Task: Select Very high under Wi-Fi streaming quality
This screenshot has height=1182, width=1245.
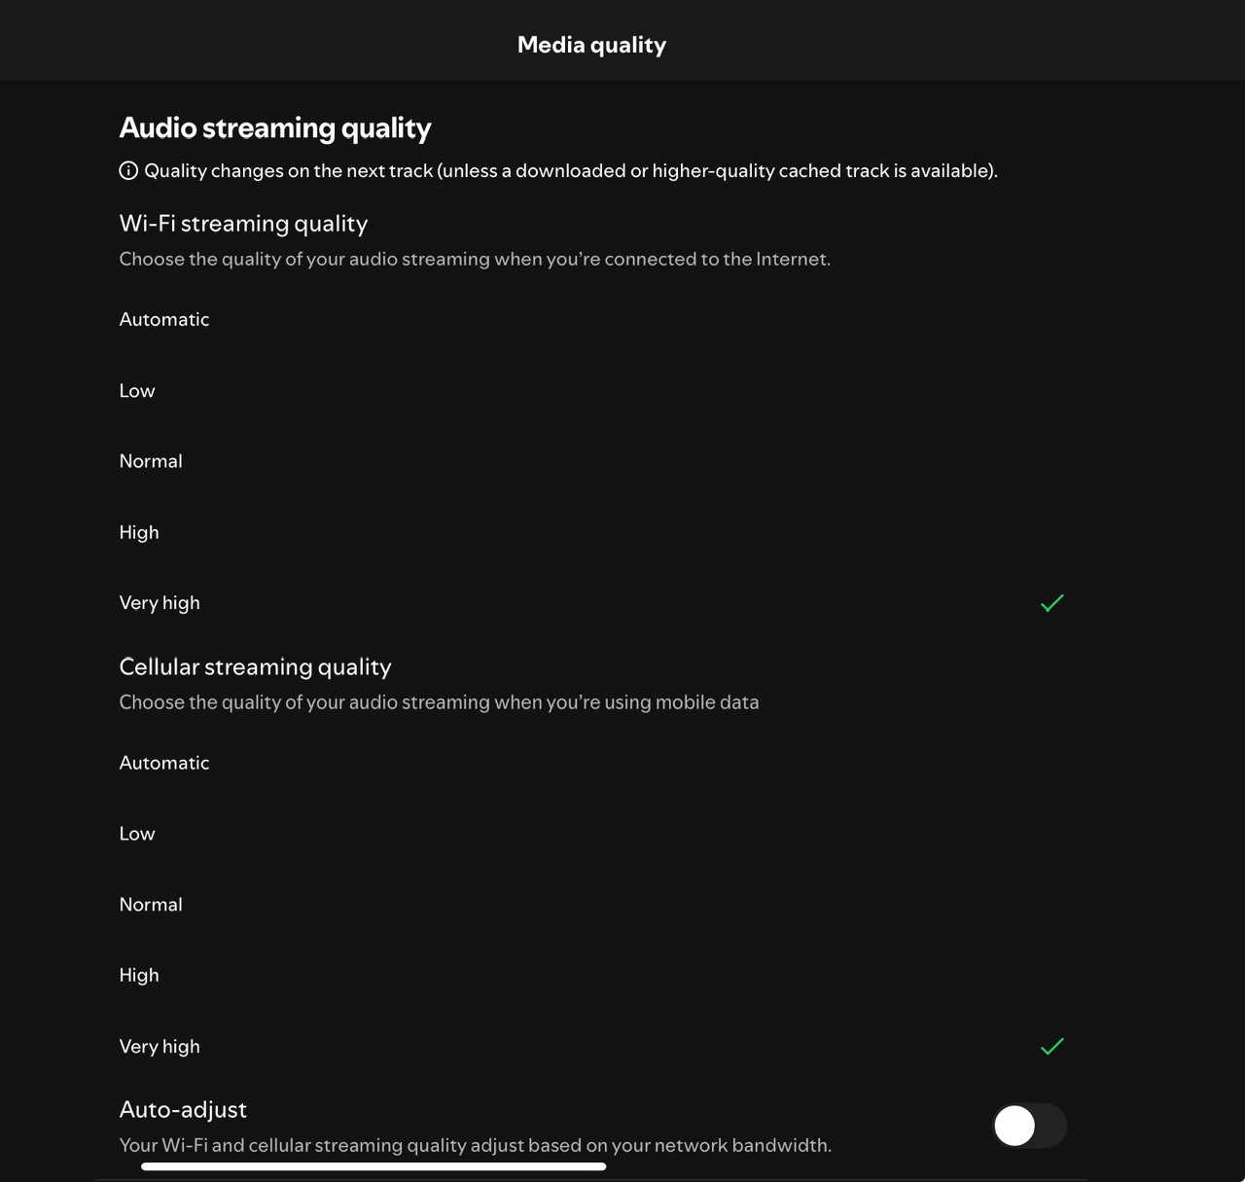Action: pos(160,603)
